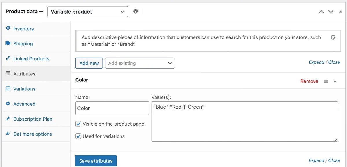
Task: Click the Subscription Plan wrench icon
Action: coord(8,119)
